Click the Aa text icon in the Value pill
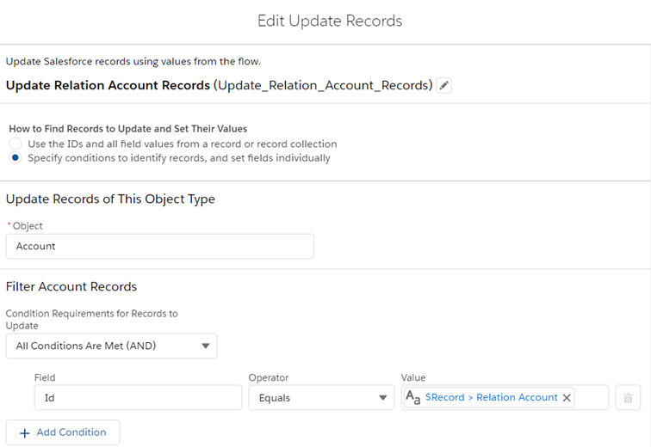This screenshot has height=447, width=651. pyautogui.click(x=412, y=398)
